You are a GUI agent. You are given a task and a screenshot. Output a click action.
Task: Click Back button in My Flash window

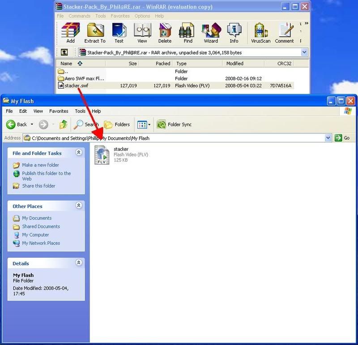pos(17,124)
